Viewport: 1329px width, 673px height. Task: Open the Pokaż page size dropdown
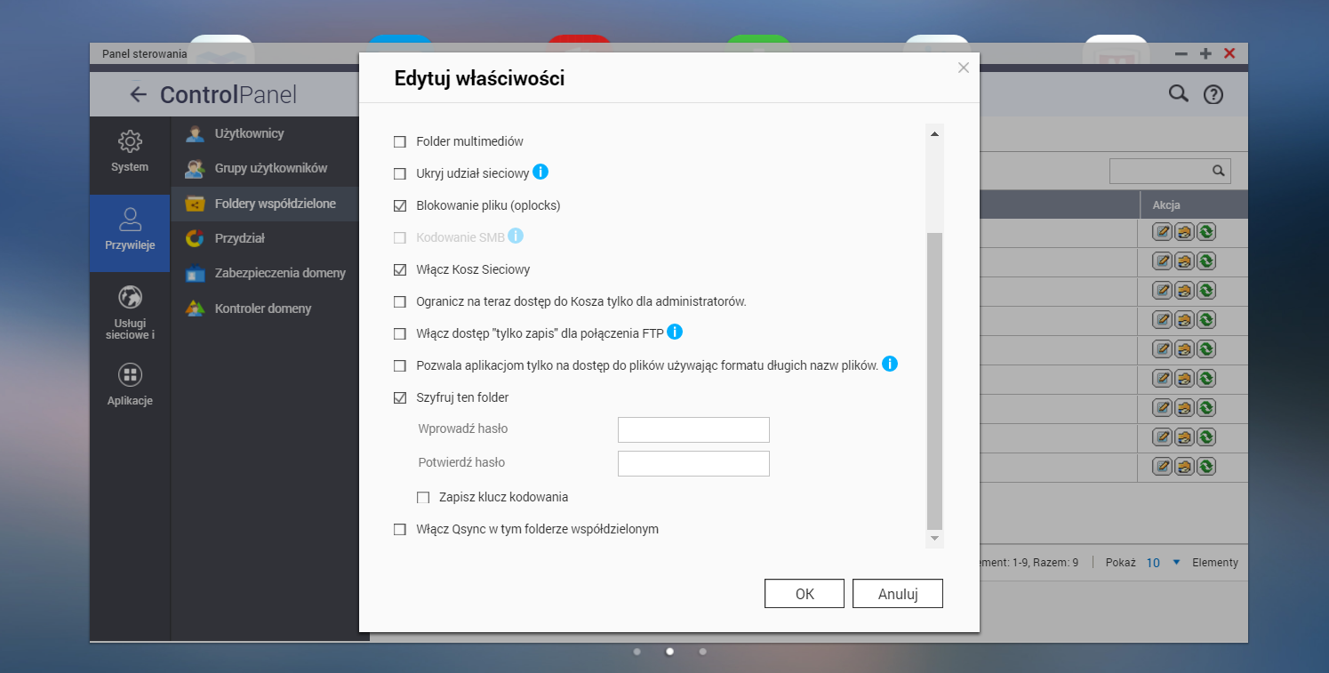click(x=1175, y=562)
